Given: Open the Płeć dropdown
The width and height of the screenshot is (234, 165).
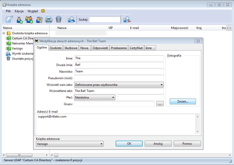Looking at the screenshot, I should pyautogui.click(x=95, y=97).
